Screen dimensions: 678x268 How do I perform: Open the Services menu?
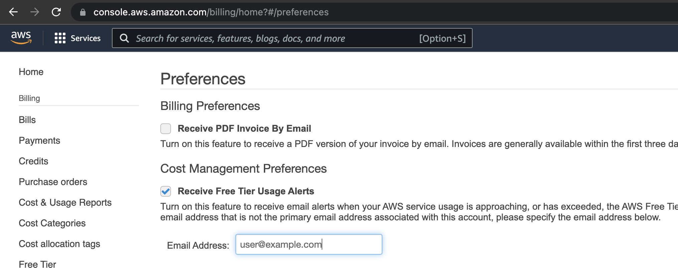86,38
